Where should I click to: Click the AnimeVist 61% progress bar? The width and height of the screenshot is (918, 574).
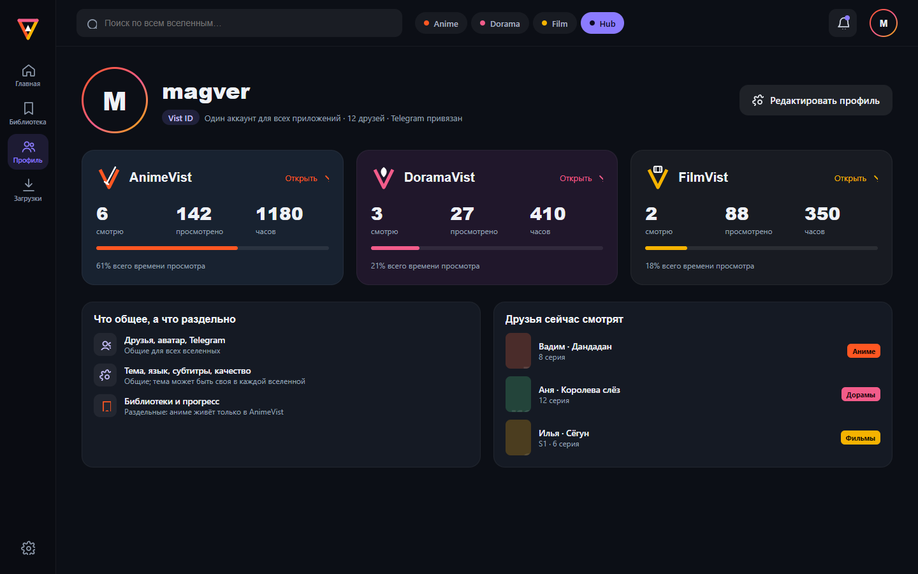(212, 248)
